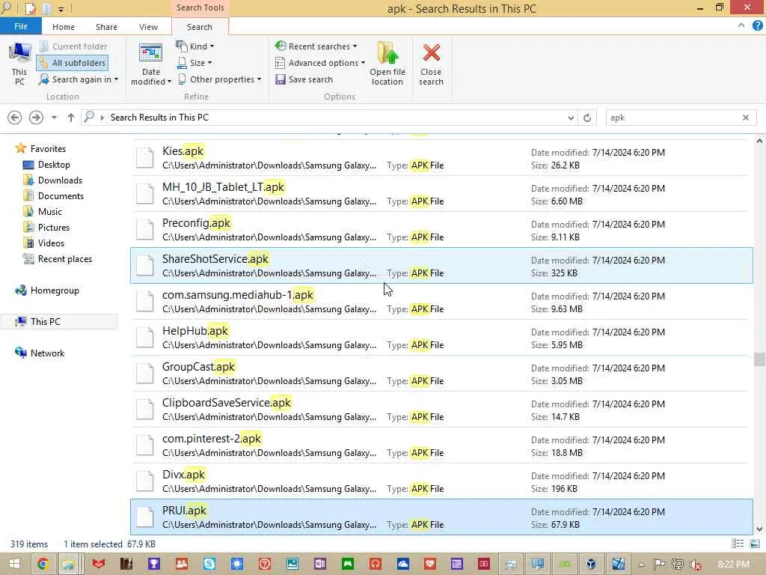Viewport: 766px width, 575px height.
Task: Click the Forward navigation arrow
Action: [x=36, y=118]
